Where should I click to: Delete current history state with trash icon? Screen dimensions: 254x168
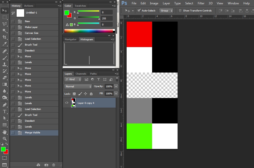pos(54,165)
